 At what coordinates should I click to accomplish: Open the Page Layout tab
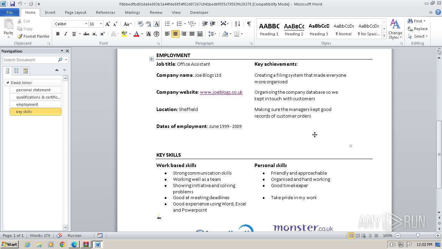pyautogui.click(x=76, y=12)
